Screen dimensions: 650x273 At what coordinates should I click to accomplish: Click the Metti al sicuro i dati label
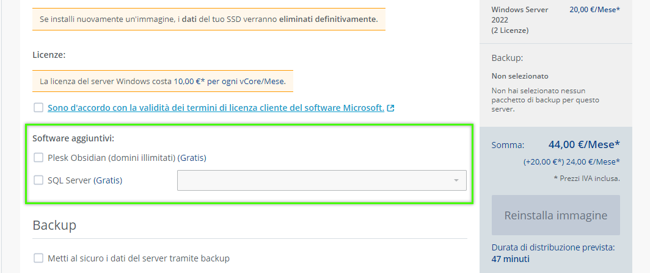(139, 258)
